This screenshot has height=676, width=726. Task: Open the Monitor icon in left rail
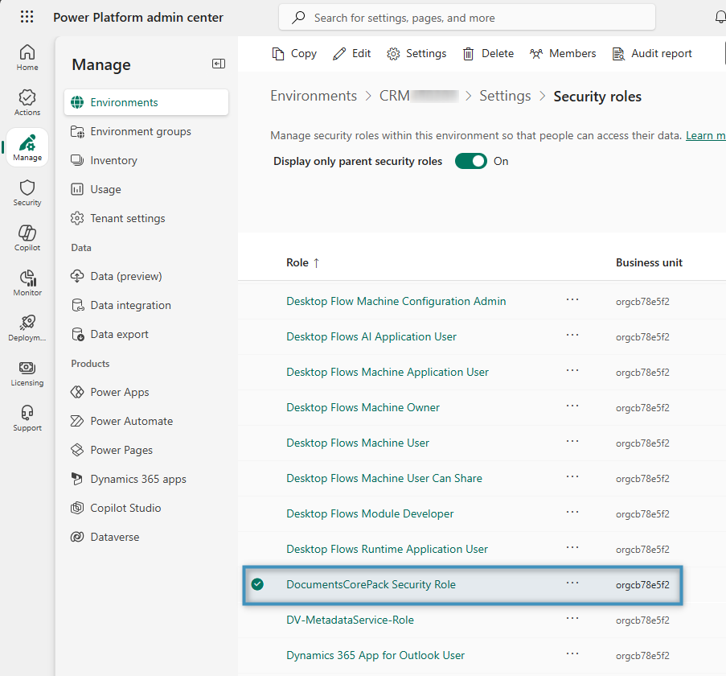27,282
